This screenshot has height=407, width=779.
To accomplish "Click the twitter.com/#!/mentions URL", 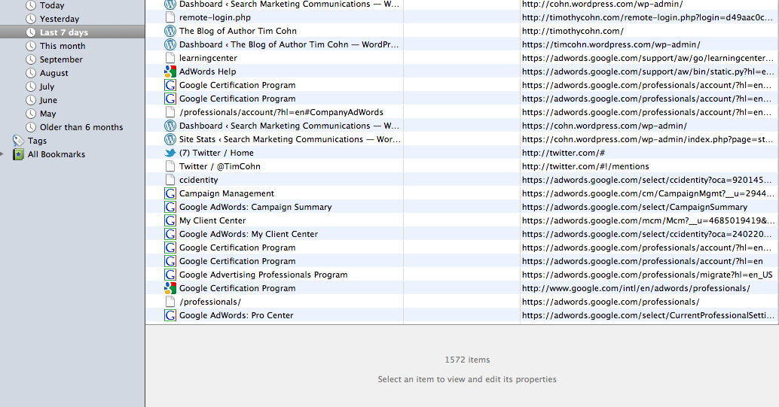I will coord(585,166).
